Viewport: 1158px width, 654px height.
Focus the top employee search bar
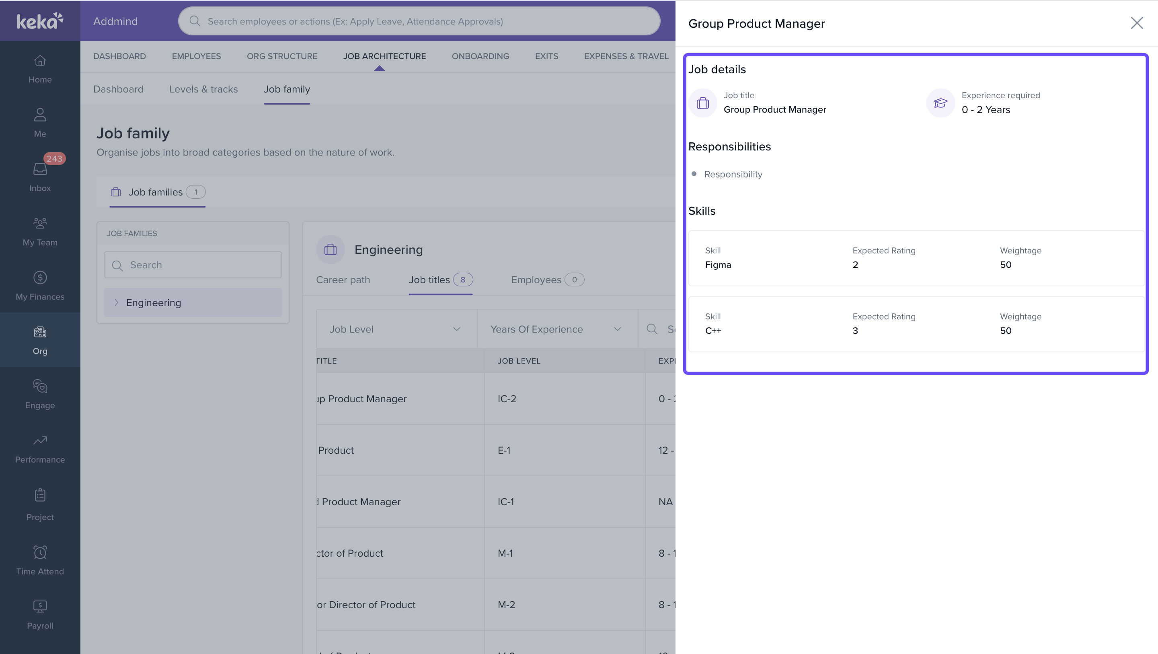(x=419, y=21)
